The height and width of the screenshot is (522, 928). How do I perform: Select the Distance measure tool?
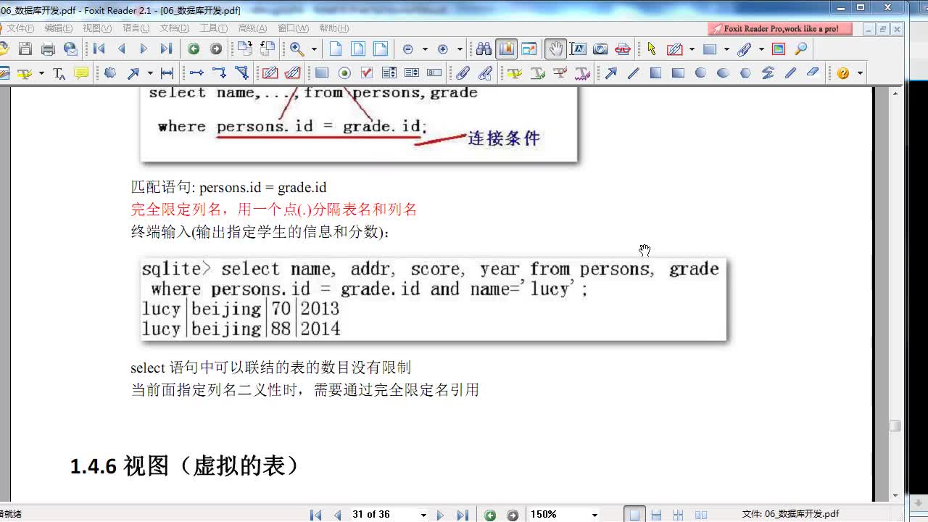coord(167,73)
